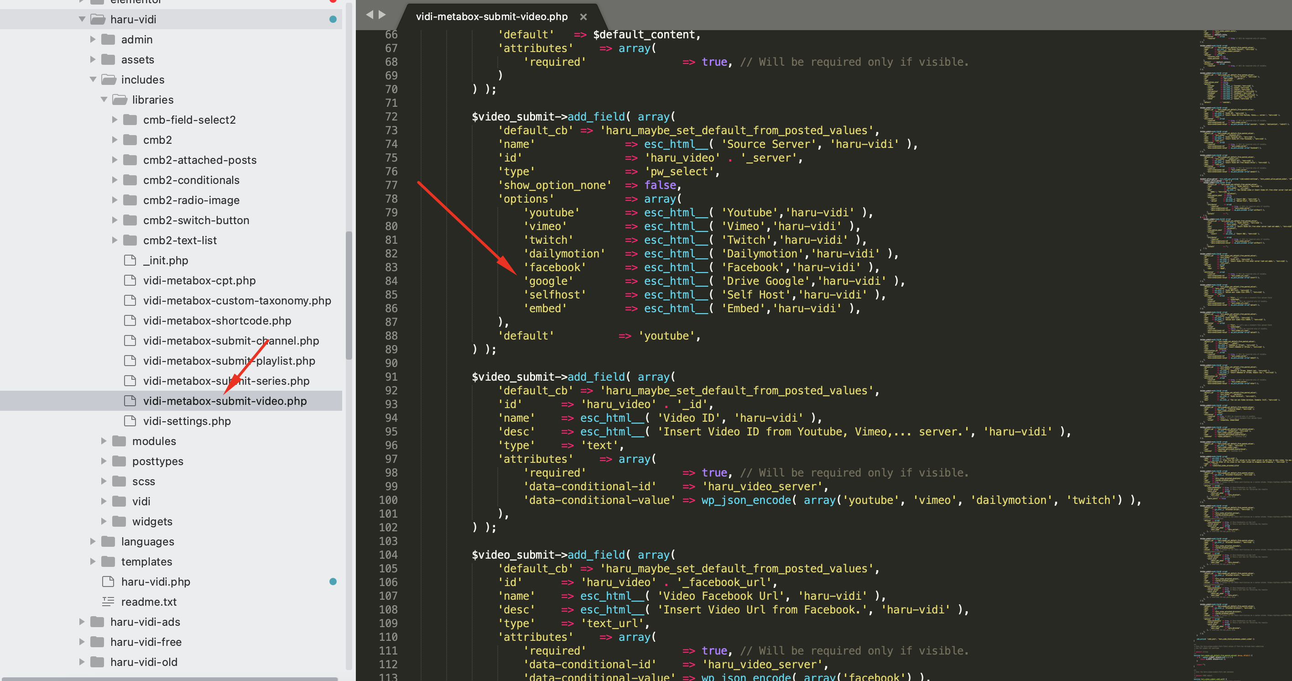Click the scss folder icon
Screen dimensions: 1292x681
point(120,481)
